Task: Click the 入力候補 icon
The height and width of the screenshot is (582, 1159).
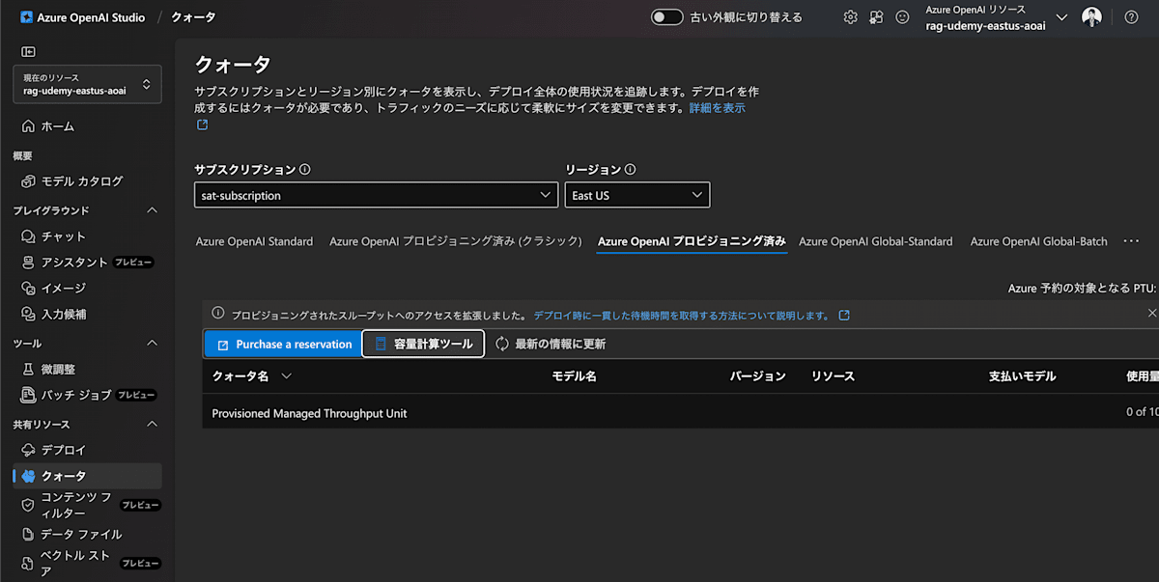Action: 28,314
